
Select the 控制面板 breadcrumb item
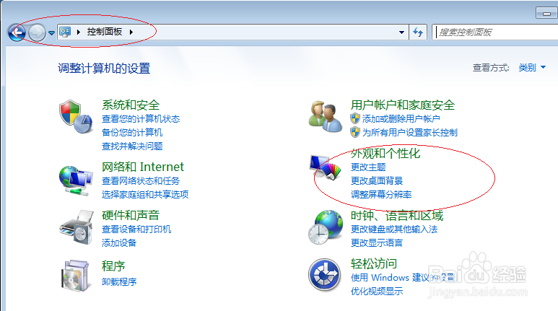[x=105, y=32]
